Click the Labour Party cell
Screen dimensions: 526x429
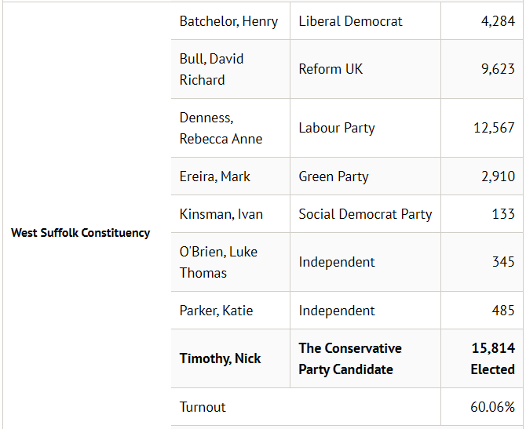click(365, 128)
